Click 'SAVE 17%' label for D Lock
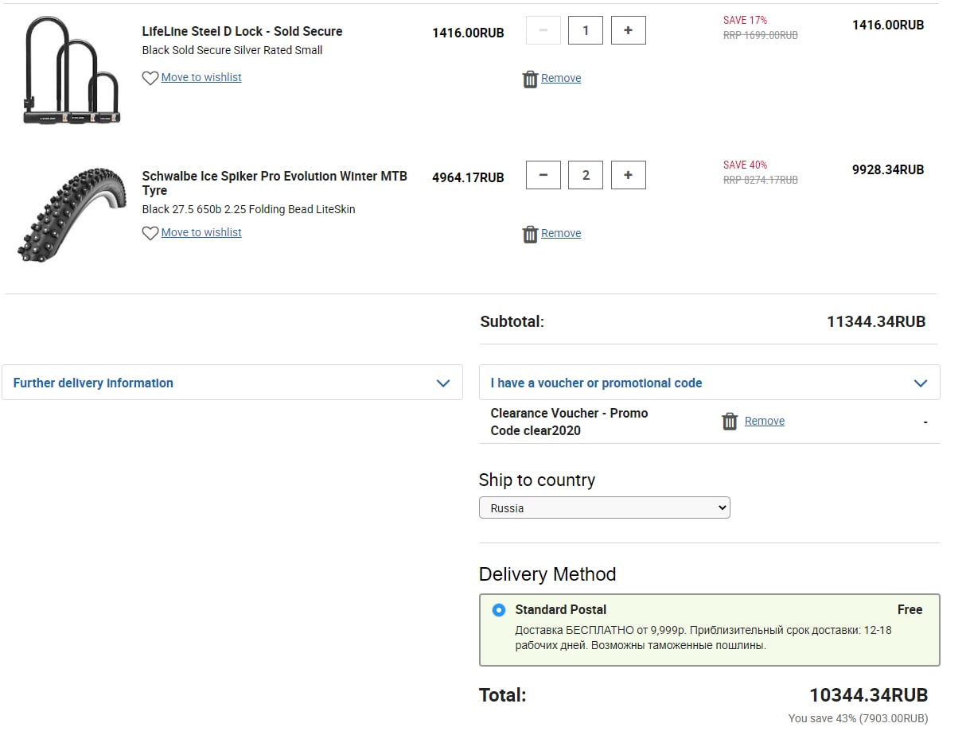Screen dimensions: 966x731 tap(745, 20)
